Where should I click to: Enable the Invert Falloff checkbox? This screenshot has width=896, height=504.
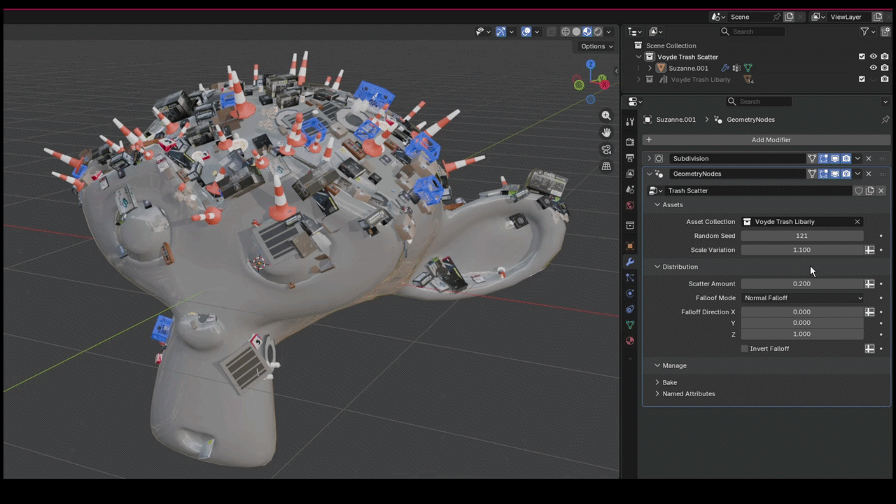(745, 349)
